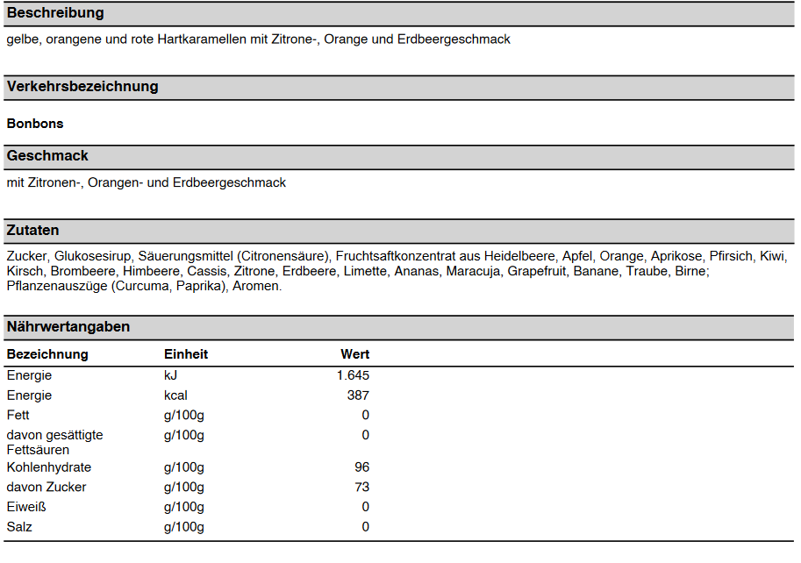This screenshot has height=563, width=801.
Task: Select the Geschmack section heading
Action: [x=47, y=156]
